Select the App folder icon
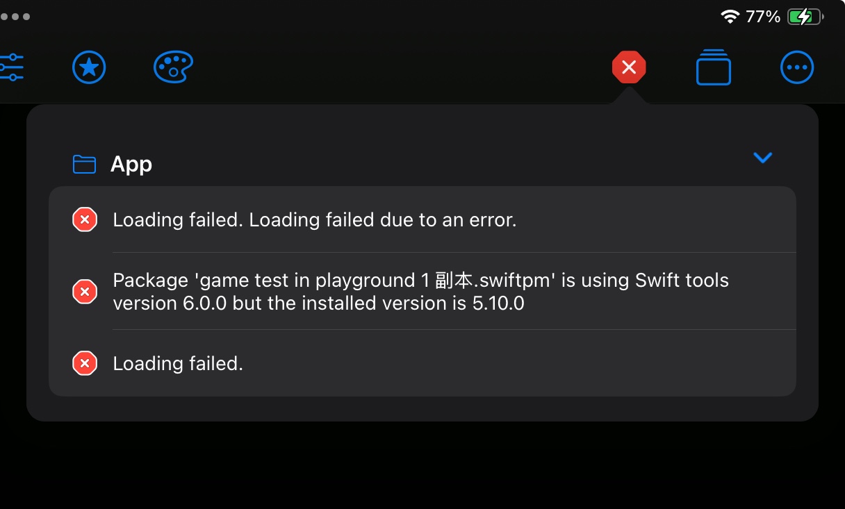Viewport: 845px width, 509px height. pyautogui.click(x=84, y=164)
